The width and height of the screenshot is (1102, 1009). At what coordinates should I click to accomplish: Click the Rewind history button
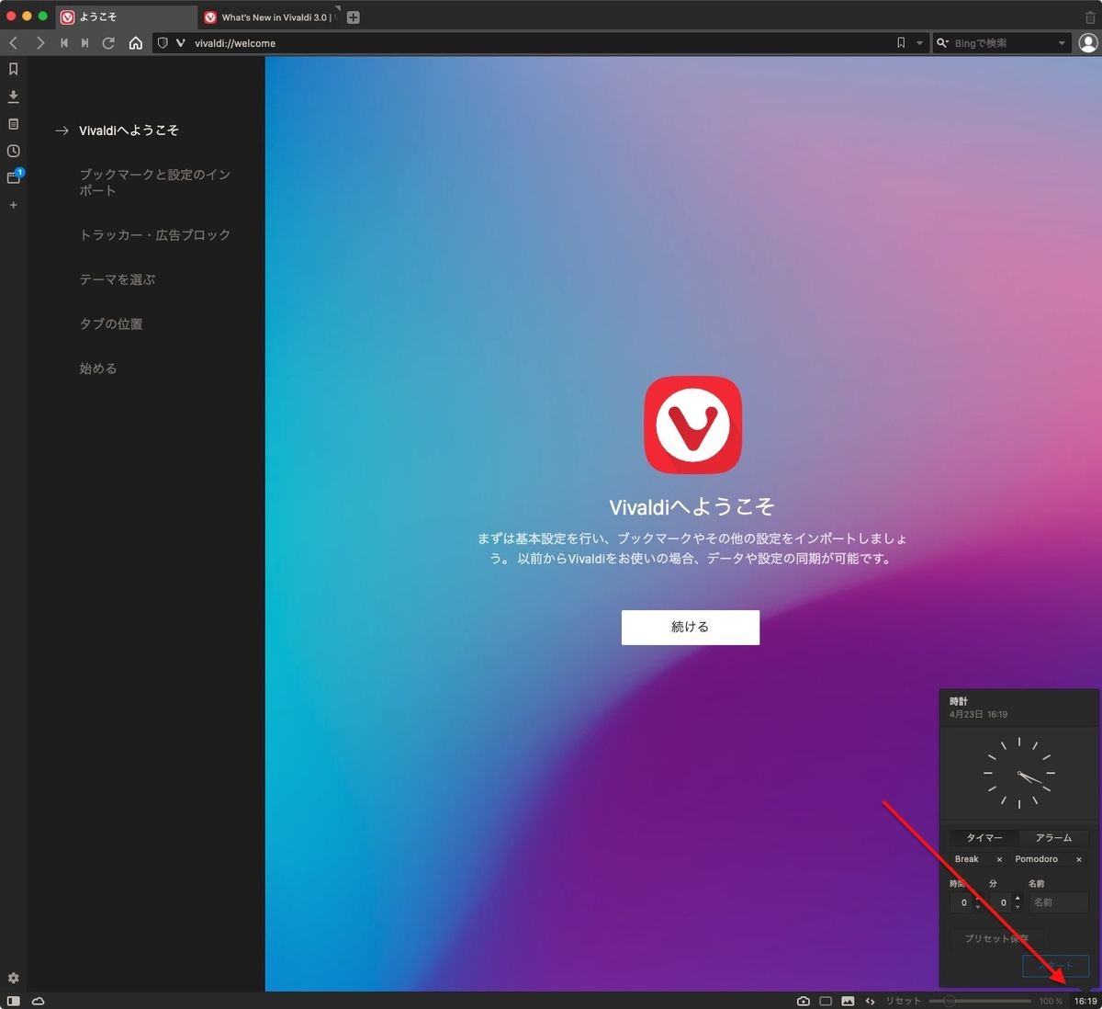63,43
